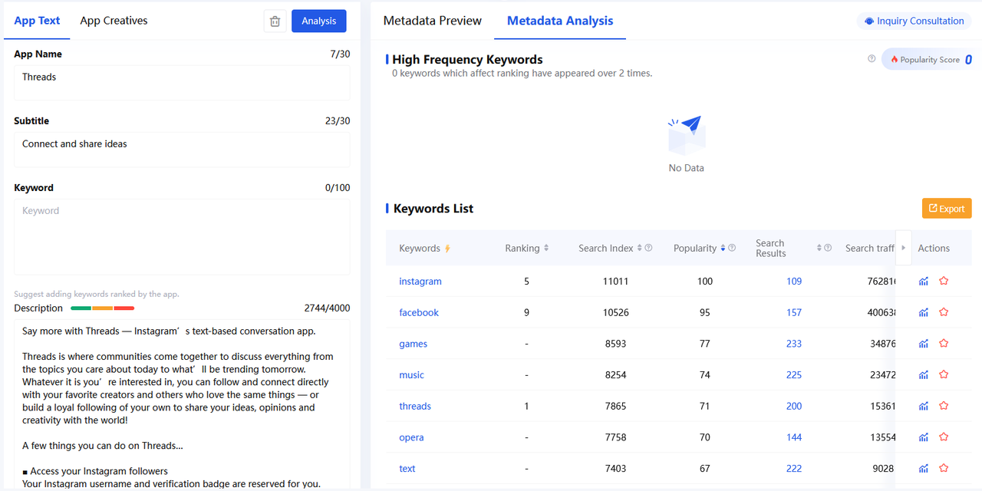Open trend chart for threads row

click(924, 406)
